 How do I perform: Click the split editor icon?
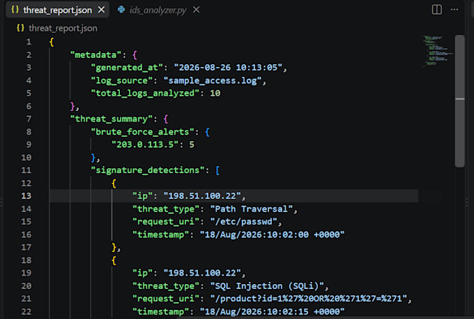pyautogui.click(x=436, y=10)
